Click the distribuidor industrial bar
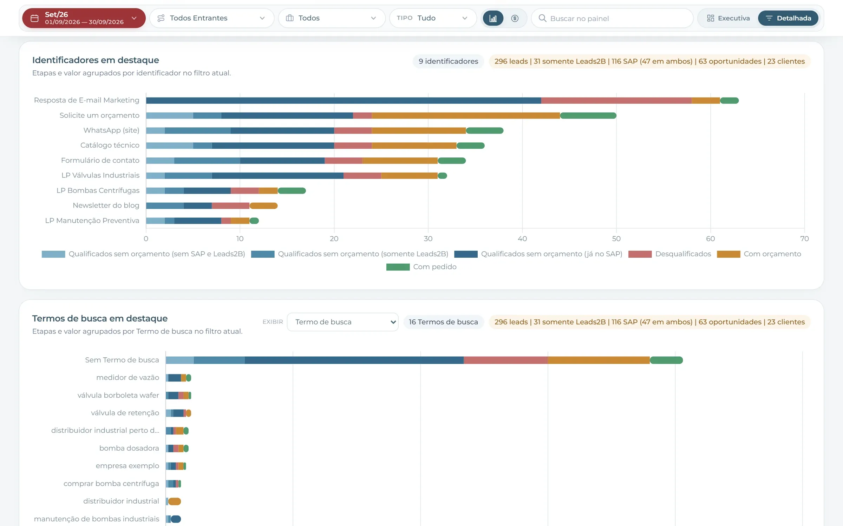This screenshot has height=526, width=843. pos(174,501)
